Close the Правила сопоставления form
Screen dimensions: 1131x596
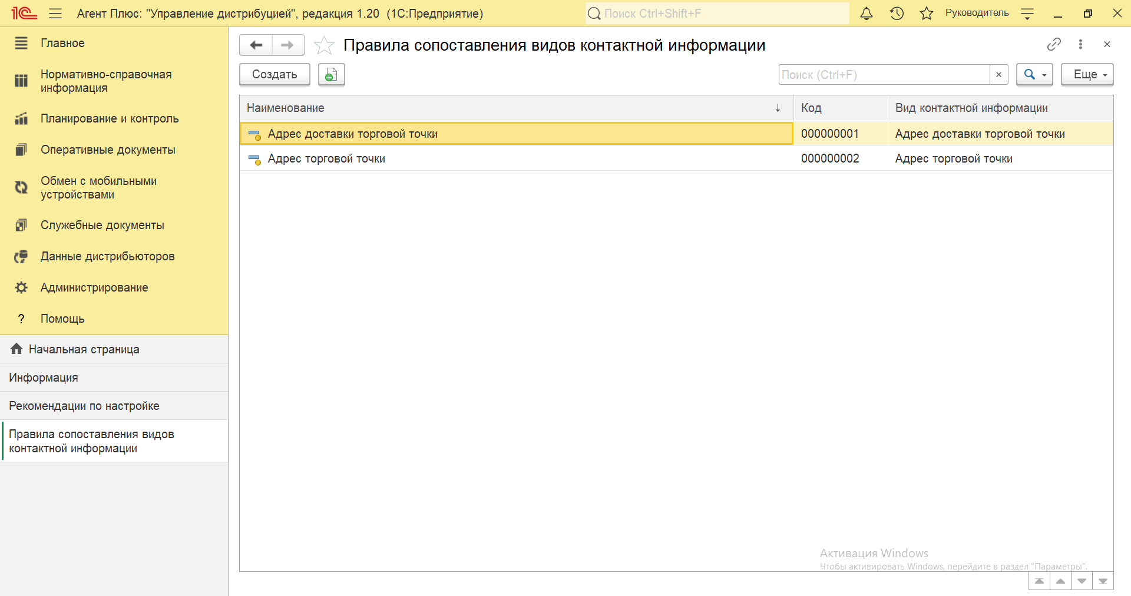point(1107,44)
